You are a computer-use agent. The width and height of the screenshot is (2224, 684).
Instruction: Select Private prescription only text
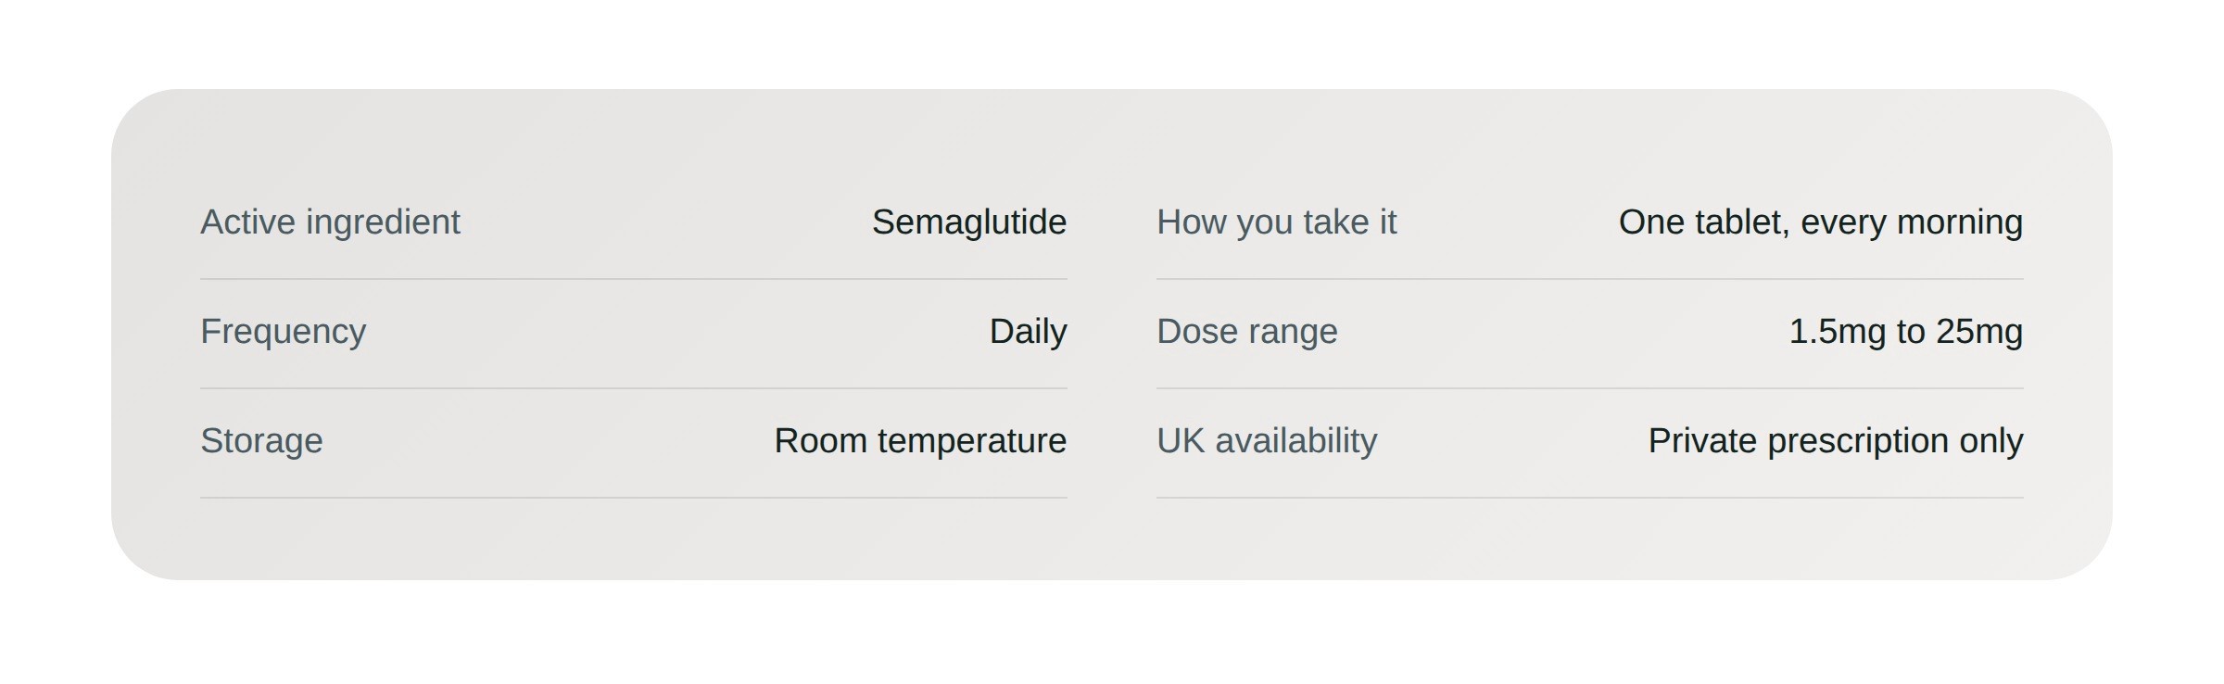pyautogui.click(x=1836, y=441)
